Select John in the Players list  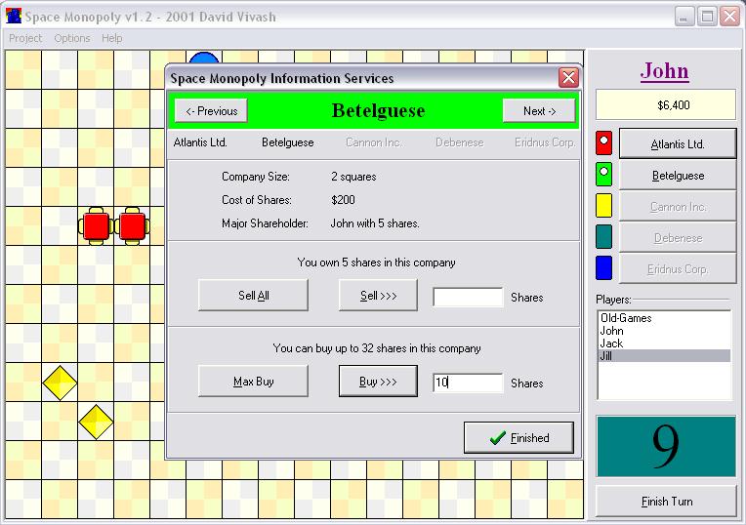click(x=664, y=331)
